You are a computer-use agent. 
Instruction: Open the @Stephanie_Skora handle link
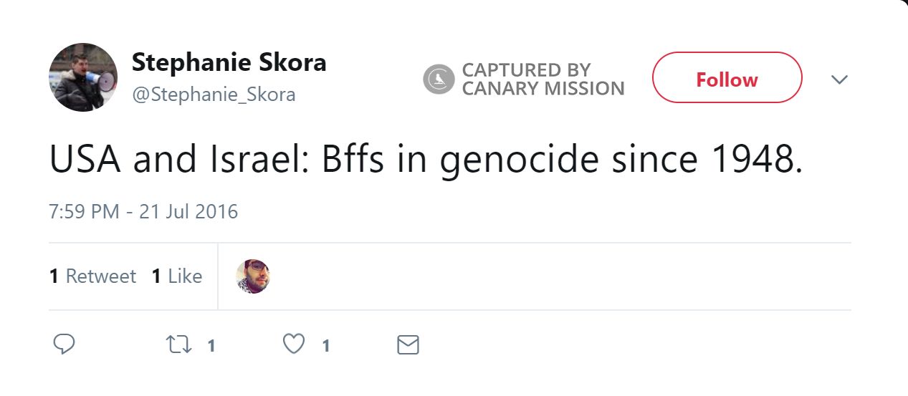pyautogui.click(x=214, y=95)
